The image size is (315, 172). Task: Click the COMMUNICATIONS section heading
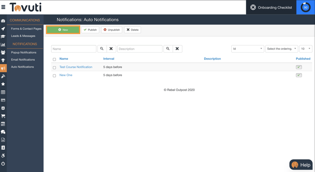[25, 20]
